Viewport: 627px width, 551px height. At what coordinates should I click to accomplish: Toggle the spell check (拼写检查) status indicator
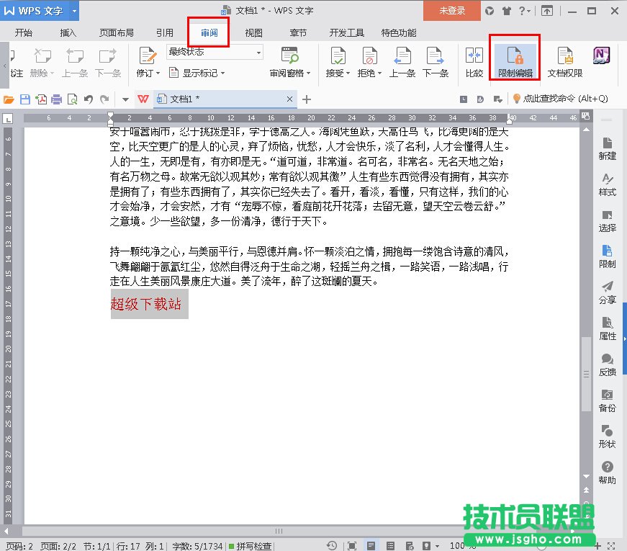coord(250,545)
